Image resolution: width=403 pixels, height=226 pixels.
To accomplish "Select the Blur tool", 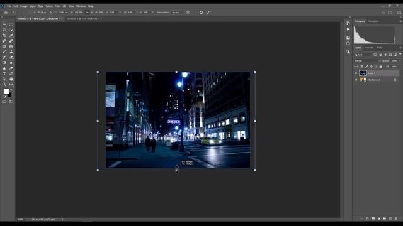I will coord(11,63).
